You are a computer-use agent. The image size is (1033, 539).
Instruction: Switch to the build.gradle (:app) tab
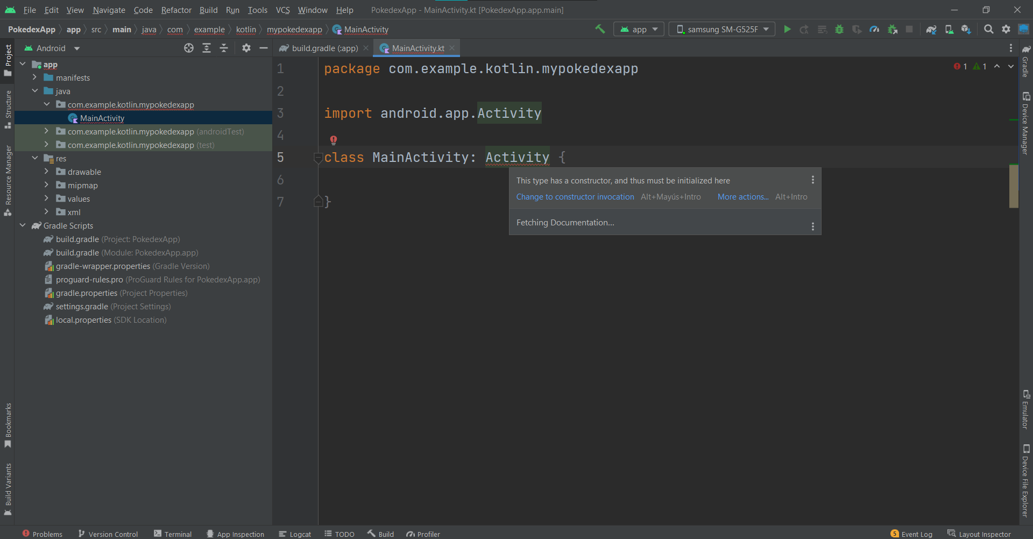(324, 48)
